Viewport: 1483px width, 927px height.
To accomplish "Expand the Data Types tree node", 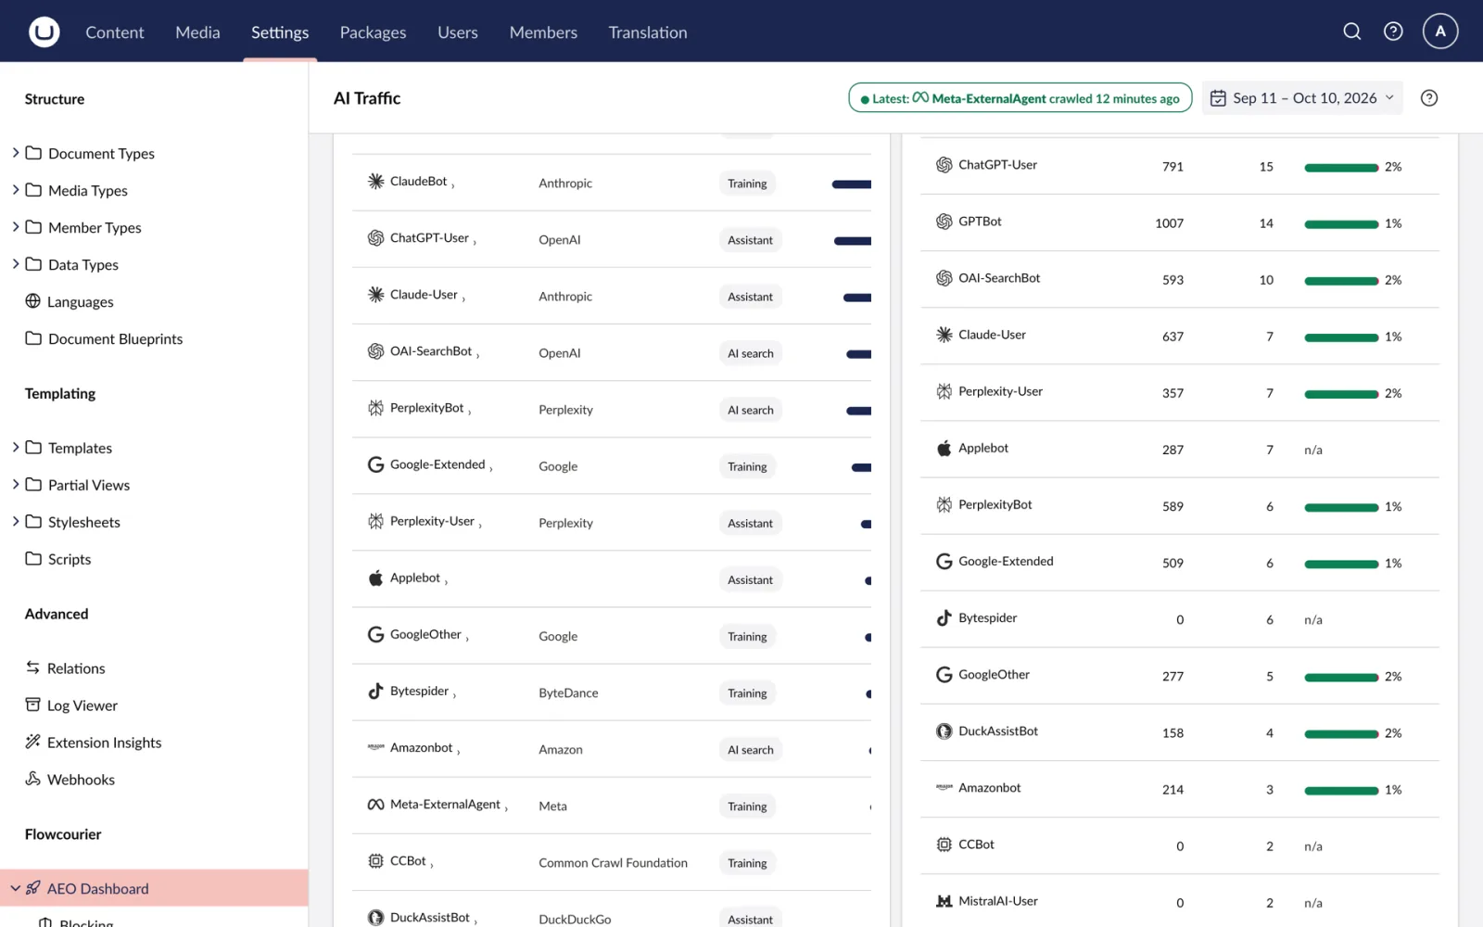I will coord(15,264).
